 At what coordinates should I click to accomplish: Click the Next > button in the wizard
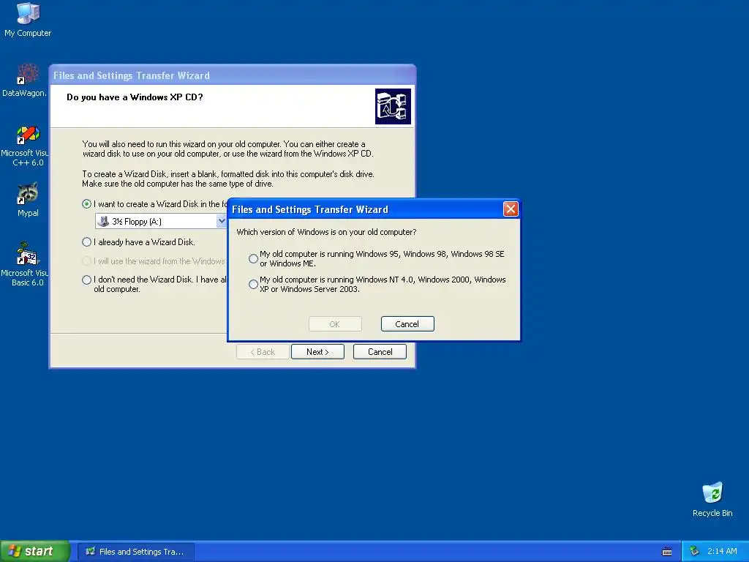[317, 352]
